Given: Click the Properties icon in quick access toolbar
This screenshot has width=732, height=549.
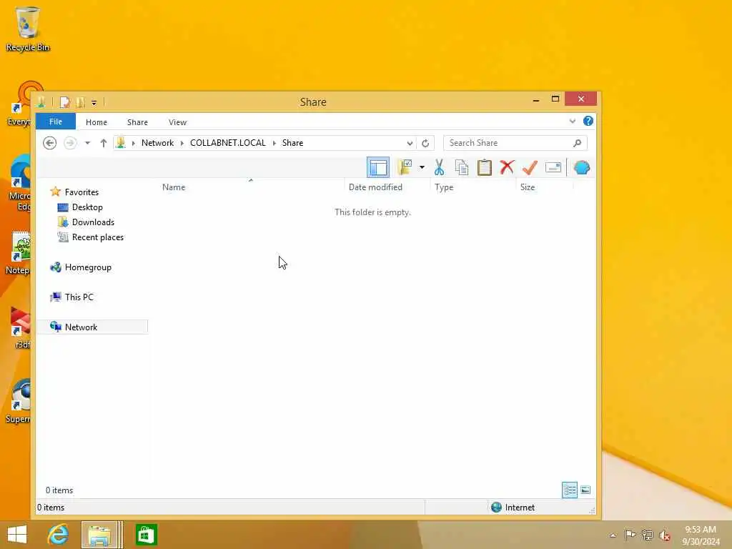Looking at the screenshot, I should click(65, 102).
